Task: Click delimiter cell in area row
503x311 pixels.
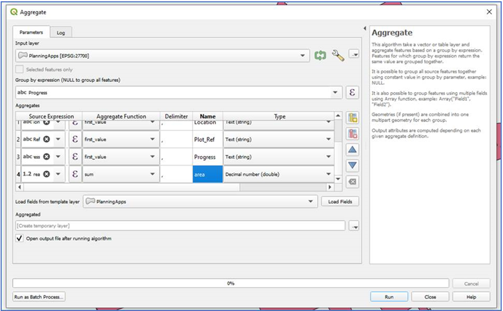Action: pyautogui.click(x=176, y=174)
